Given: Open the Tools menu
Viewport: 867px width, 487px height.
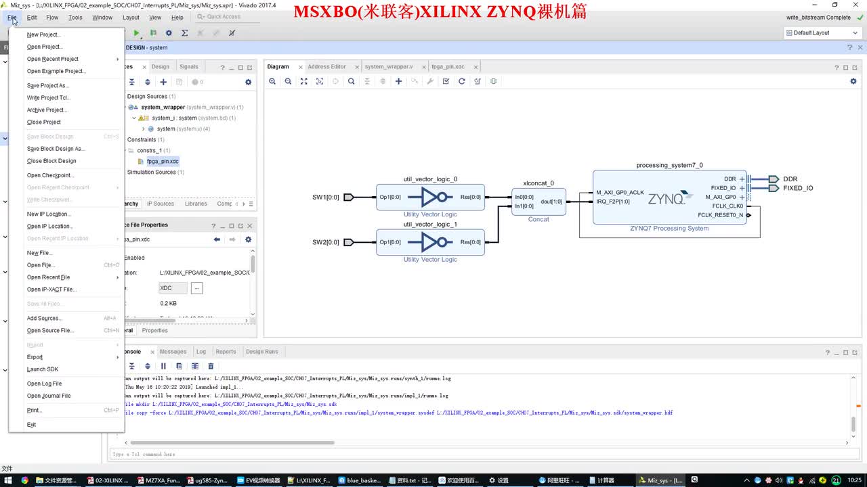Looking at the screenshot, I should pos(75,18).
